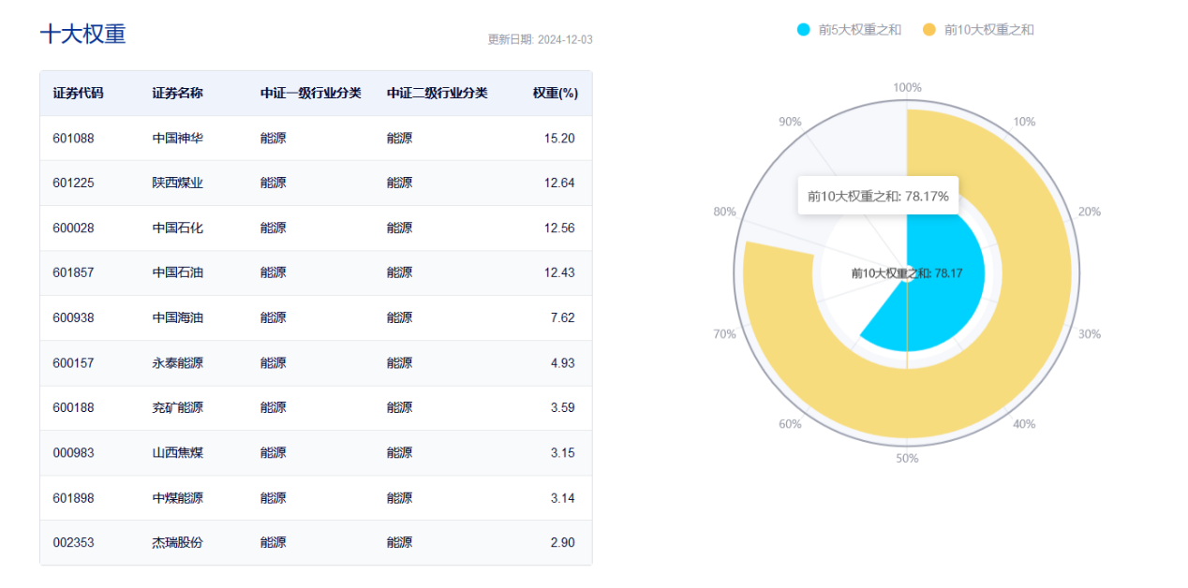Click the 中证一级行业分类 column header
The width and height of the screenshot is (1188, 588).
coord(311,94)
